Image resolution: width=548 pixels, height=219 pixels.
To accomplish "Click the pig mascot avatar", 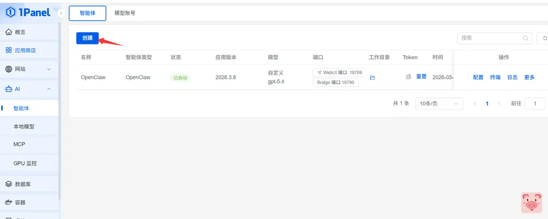I will [531, 202].
